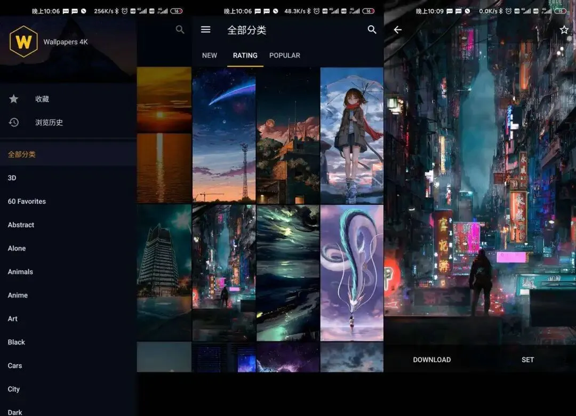Select the Black category
The image size is (576, 416).
pyautogui.click(x=68, y=342)
